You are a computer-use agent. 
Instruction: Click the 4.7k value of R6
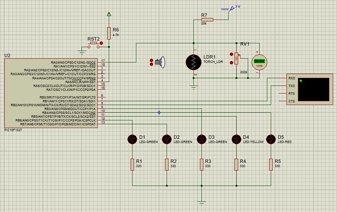[x=116, y=35]
